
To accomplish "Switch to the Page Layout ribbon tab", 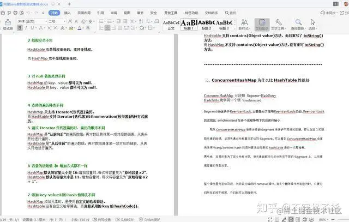I will pos(84,13).
